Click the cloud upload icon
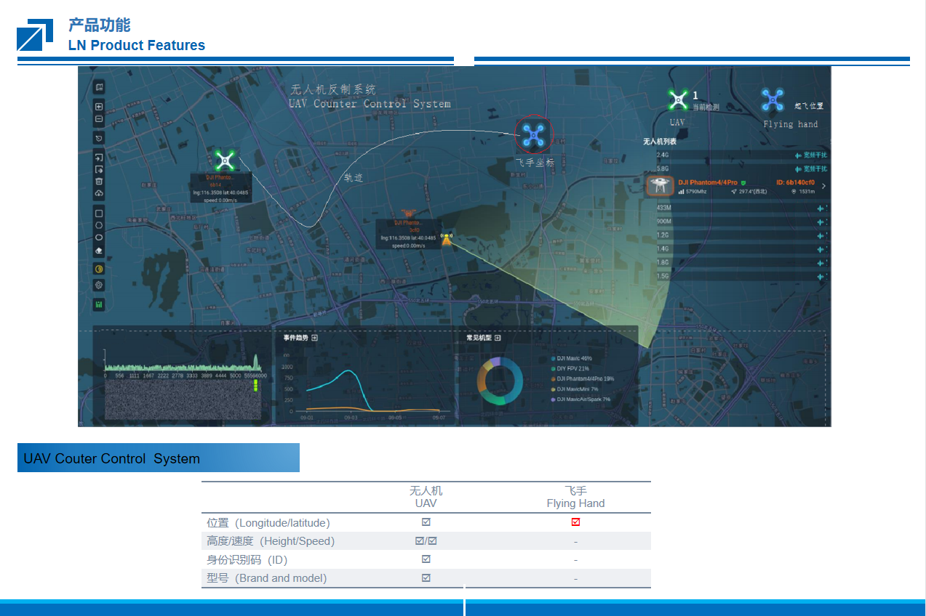Viewport: 926px width, 616px height. point(99,194)
